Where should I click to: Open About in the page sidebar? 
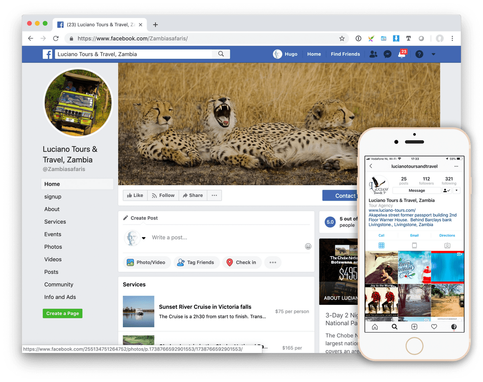[x=52, y=209]
